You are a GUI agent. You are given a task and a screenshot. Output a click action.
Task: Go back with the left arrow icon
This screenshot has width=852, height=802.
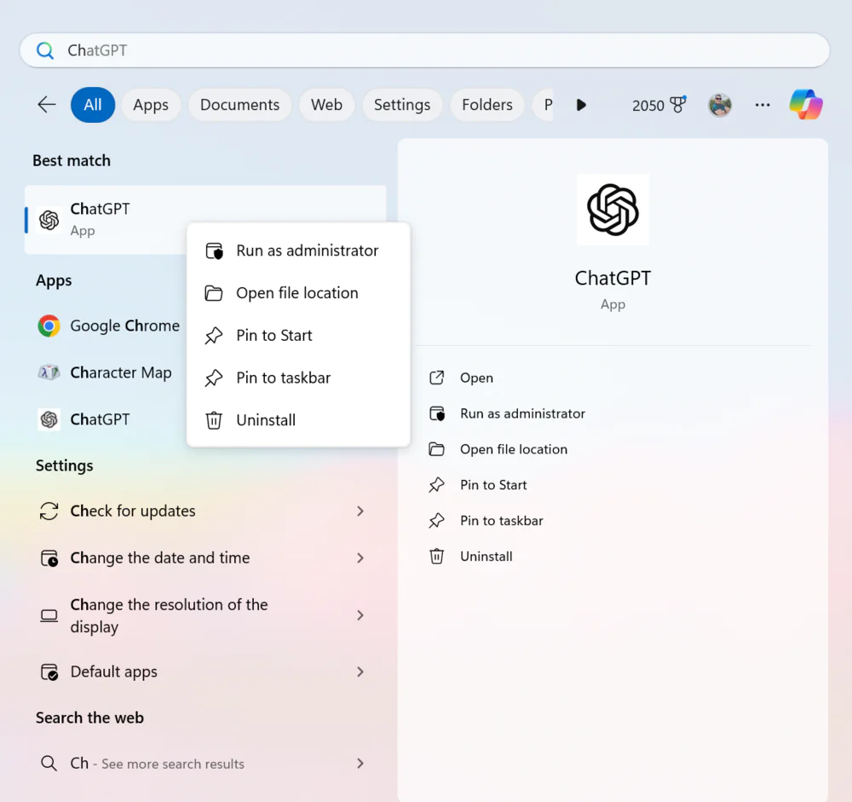(47, 104)
